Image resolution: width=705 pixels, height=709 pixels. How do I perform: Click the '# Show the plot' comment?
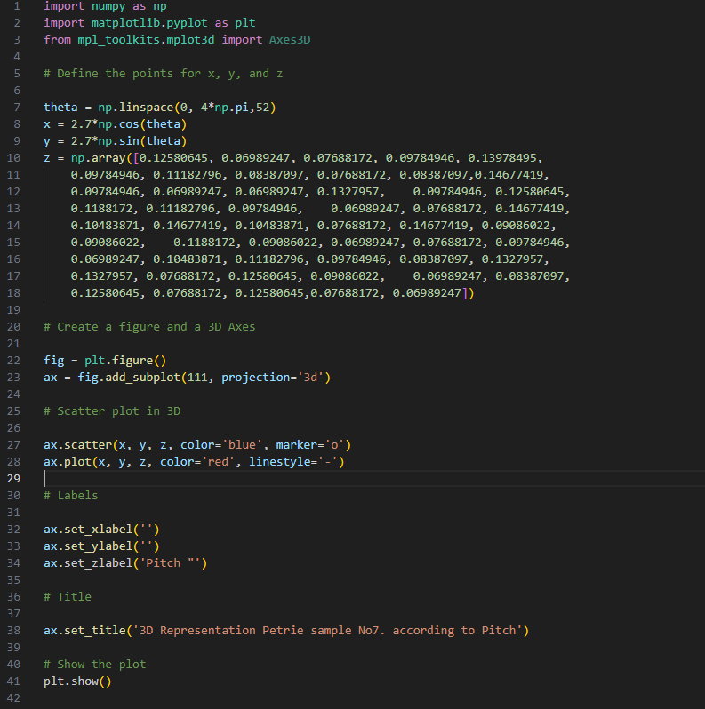(x=94, y=665)
